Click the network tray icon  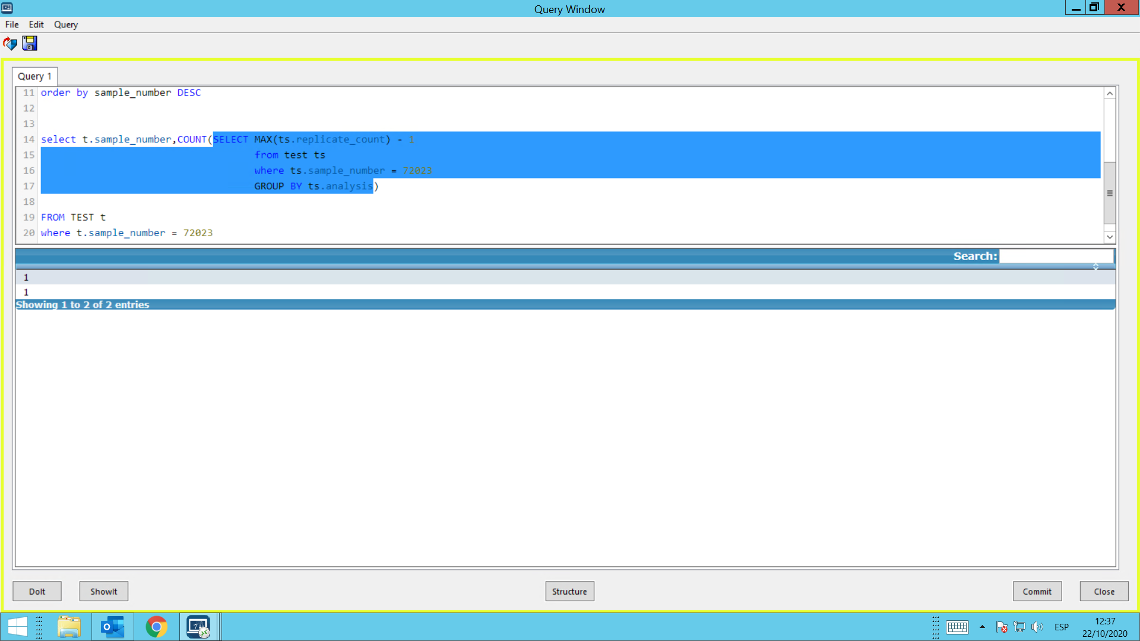point(1019,627)
